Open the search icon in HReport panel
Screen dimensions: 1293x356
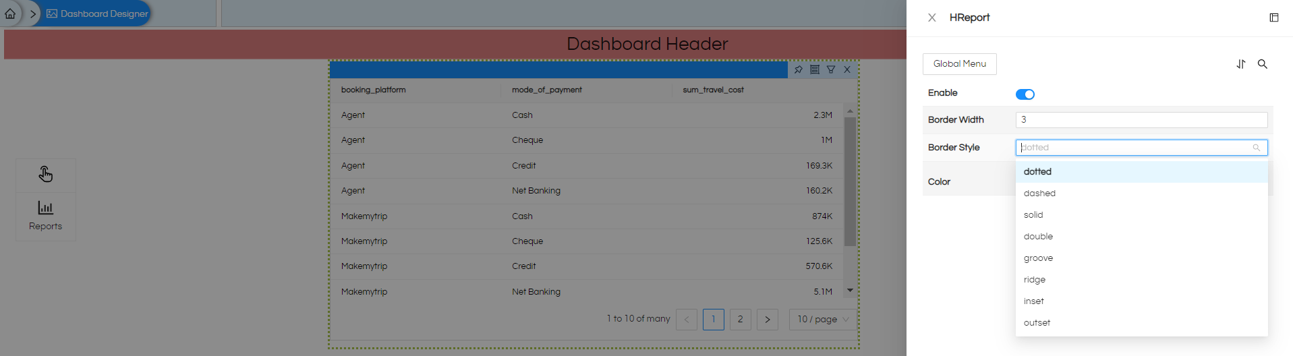click(x=1263, y=64)
